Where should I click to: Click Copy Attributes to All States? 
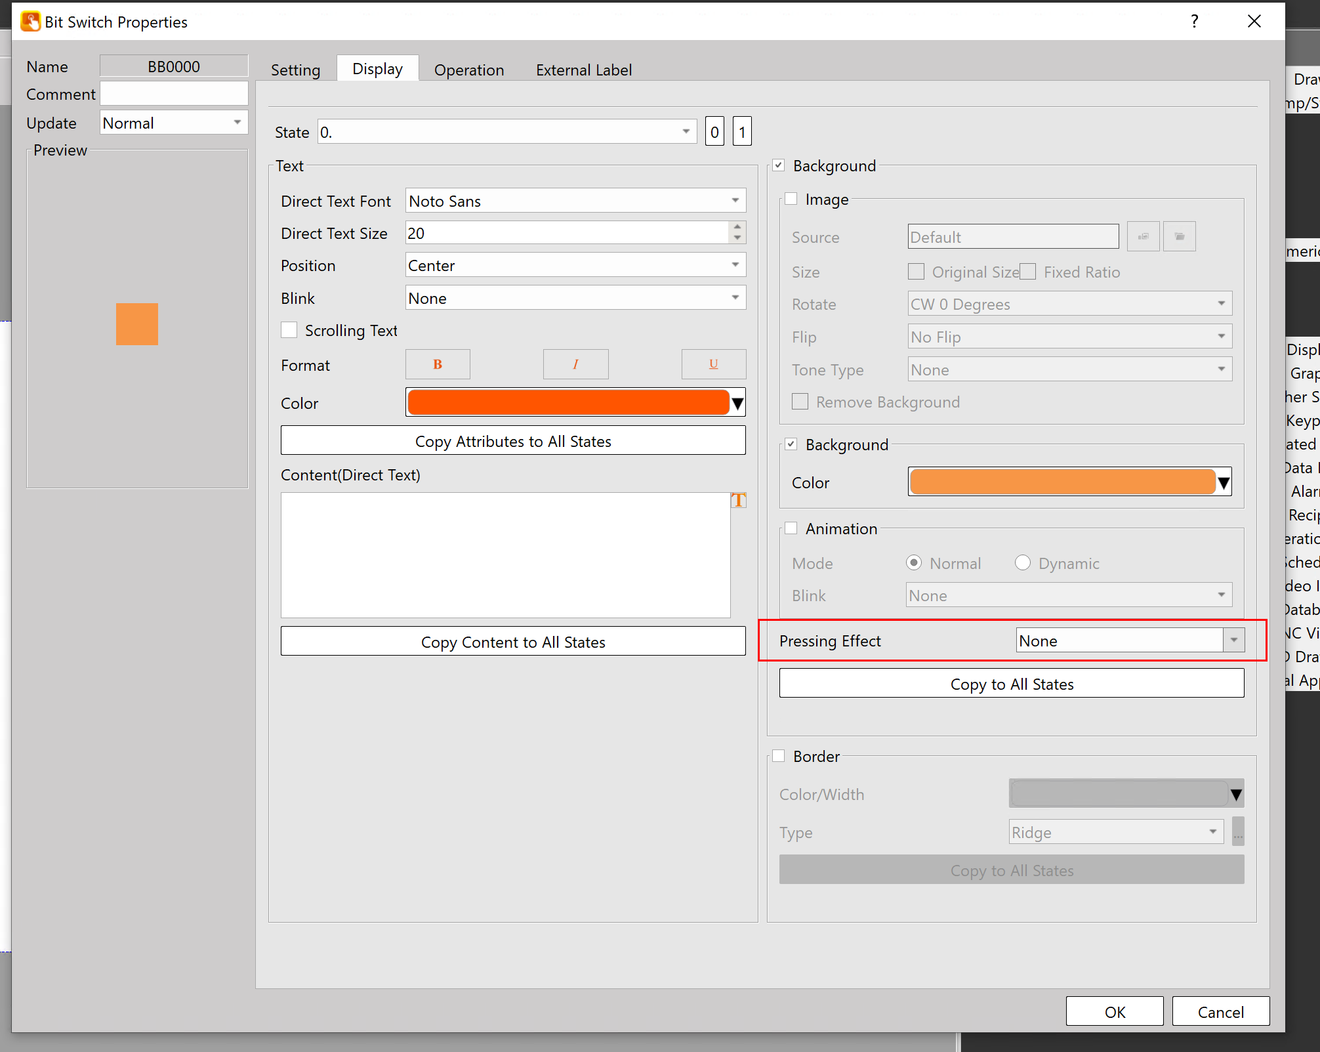click(512, 441)
